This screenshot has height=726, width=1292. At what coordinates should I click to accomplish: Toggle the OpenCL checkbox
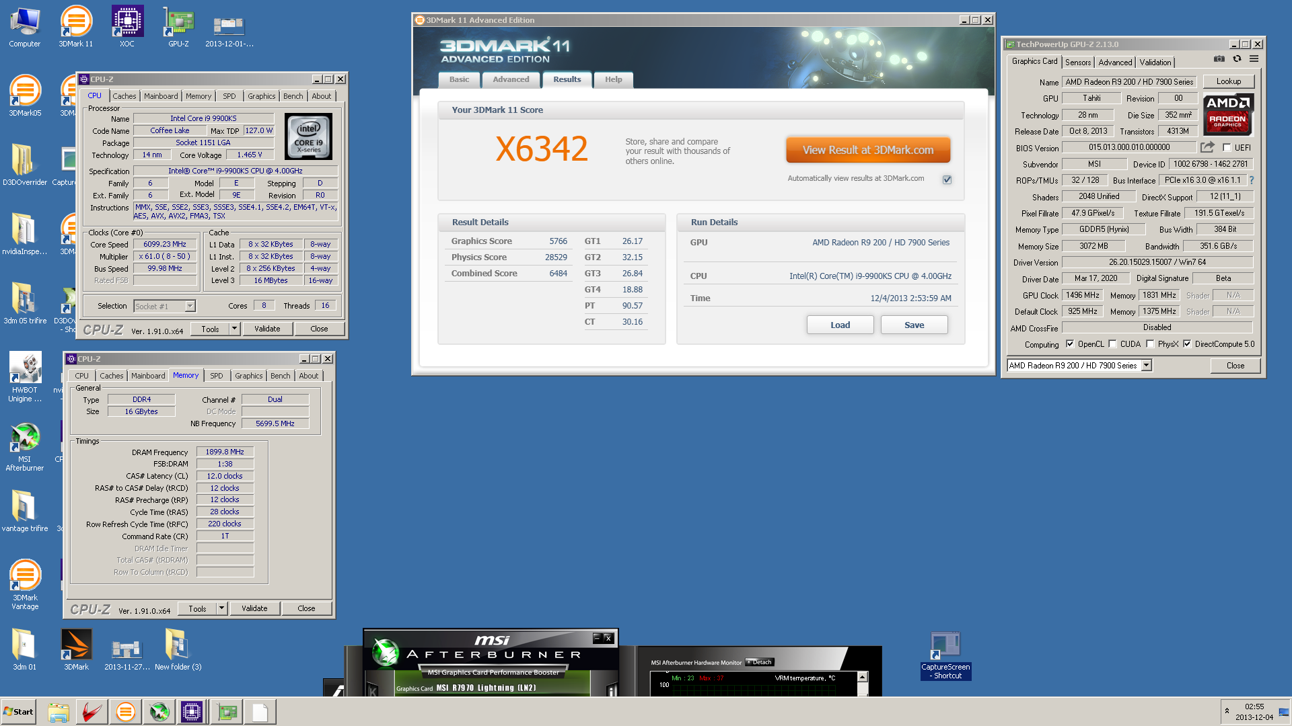pyautogui.click(x=1070, y=344)
